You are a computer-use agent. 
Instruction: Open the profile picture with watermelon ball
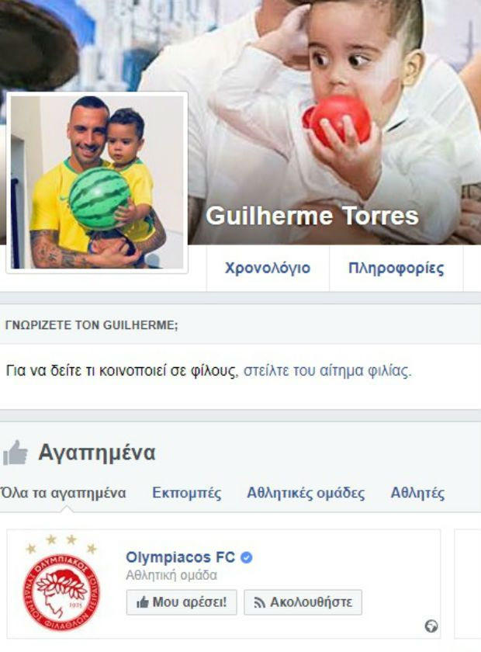tap(97, 182)
